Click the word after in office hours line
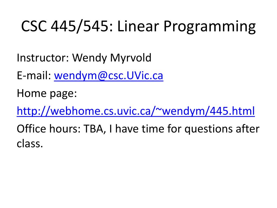Viewport: 277px width, 208px height. 248,129
